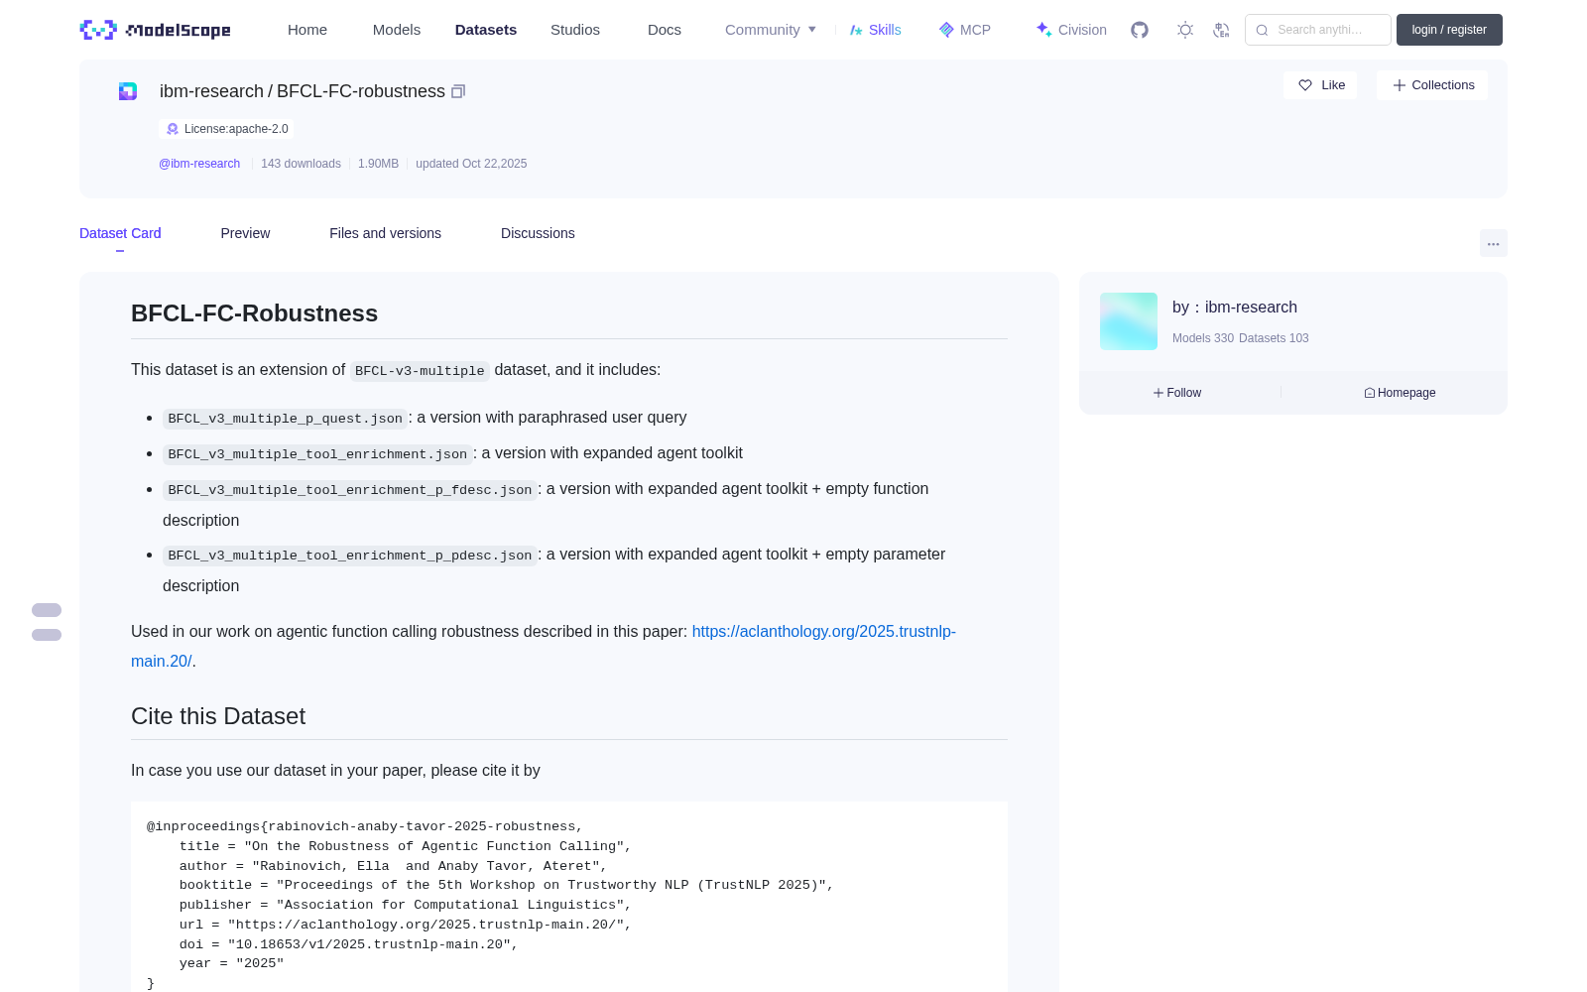The height and width of the screenshot is (992, 1587).
Task: Click the updated Oct 22,2025 text
Action: [471, 164]
